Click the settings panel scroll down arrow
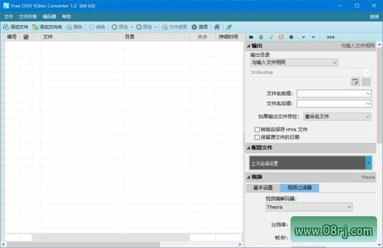 [x=379, y=244]
